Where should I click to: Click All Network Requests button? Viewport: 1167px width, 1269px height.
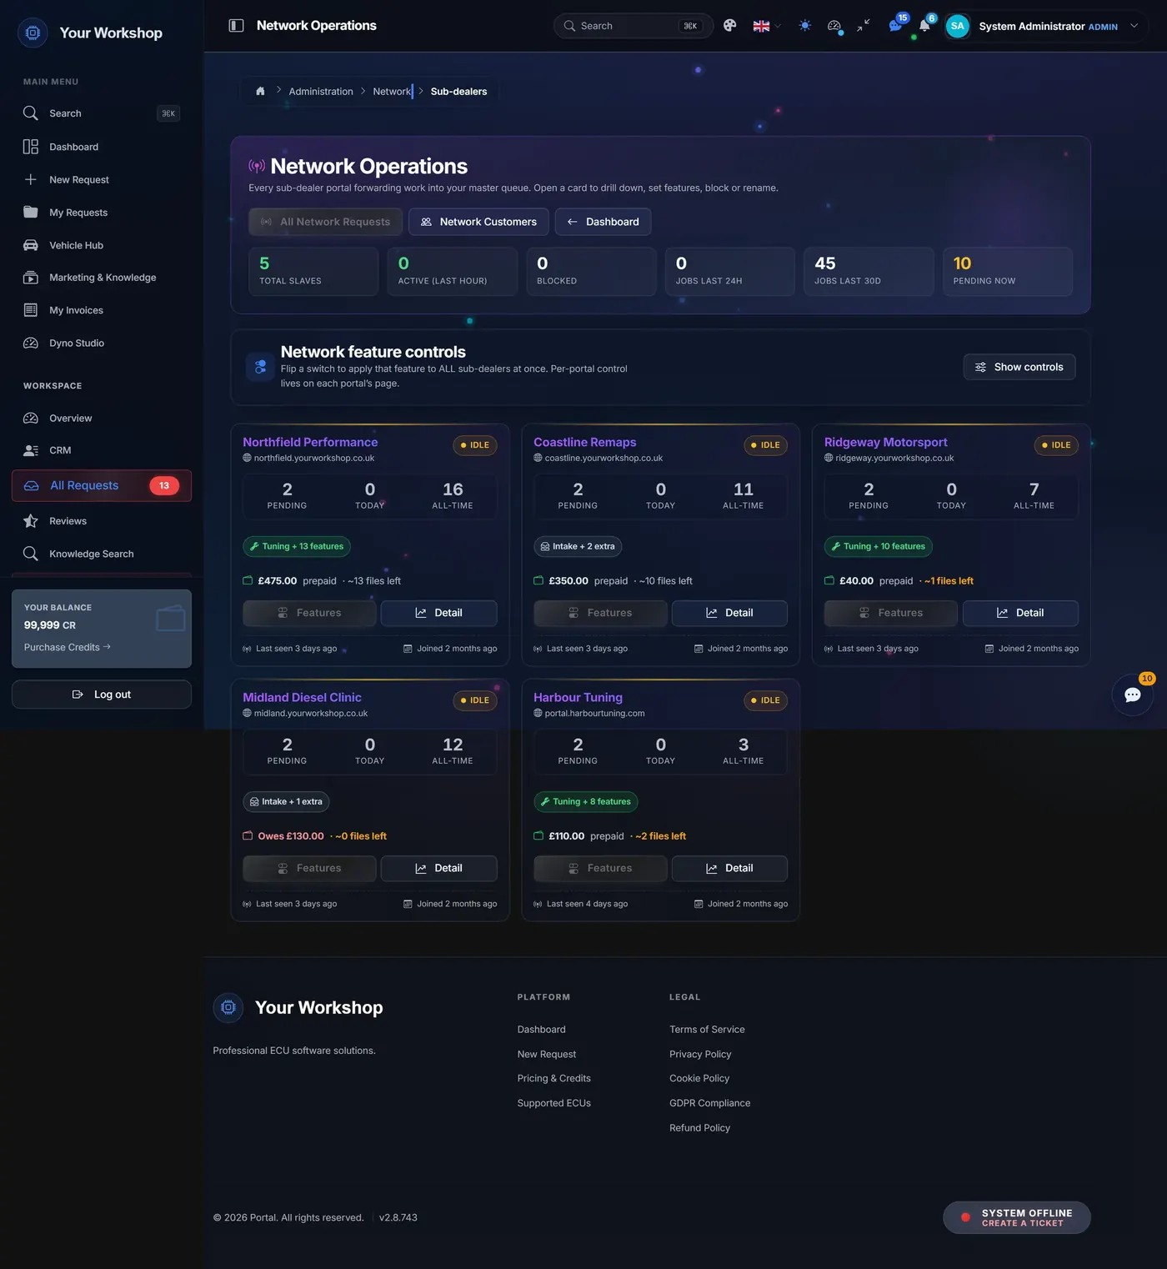325,222
